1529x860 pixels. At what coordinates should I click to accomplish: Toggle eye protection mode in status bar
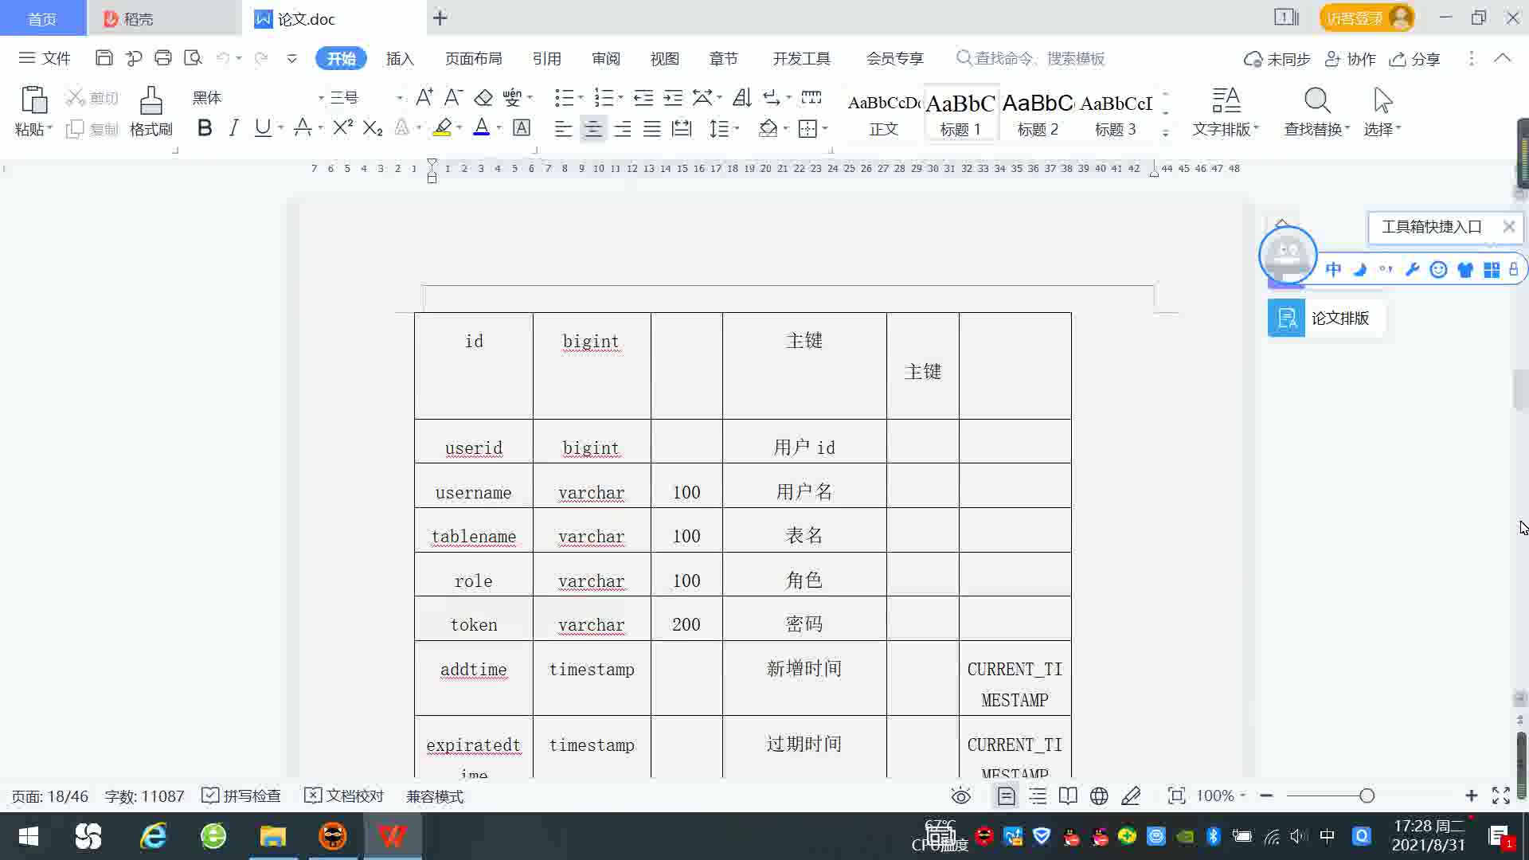961,795
